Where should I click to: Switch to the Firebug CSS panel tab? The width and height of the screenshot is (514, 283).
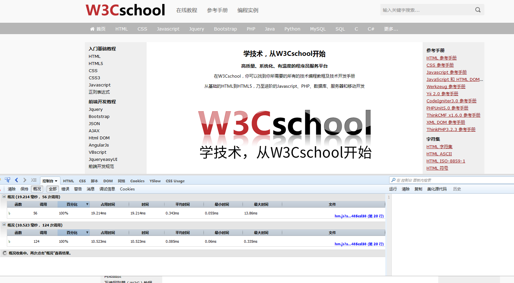click(x=83, y=181)
